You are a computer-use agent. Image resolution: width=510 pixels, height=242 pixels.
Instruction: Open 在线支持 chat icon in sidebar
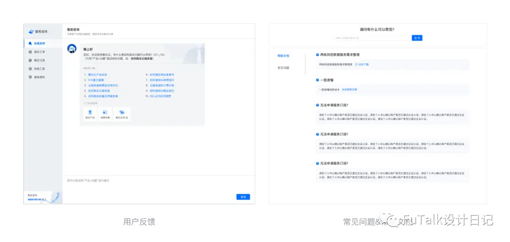[x=30, y=43]
